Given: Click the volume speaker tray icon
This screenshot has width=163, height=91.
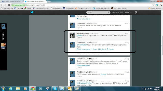Looking at the screenshot, I should click(151, 89).
